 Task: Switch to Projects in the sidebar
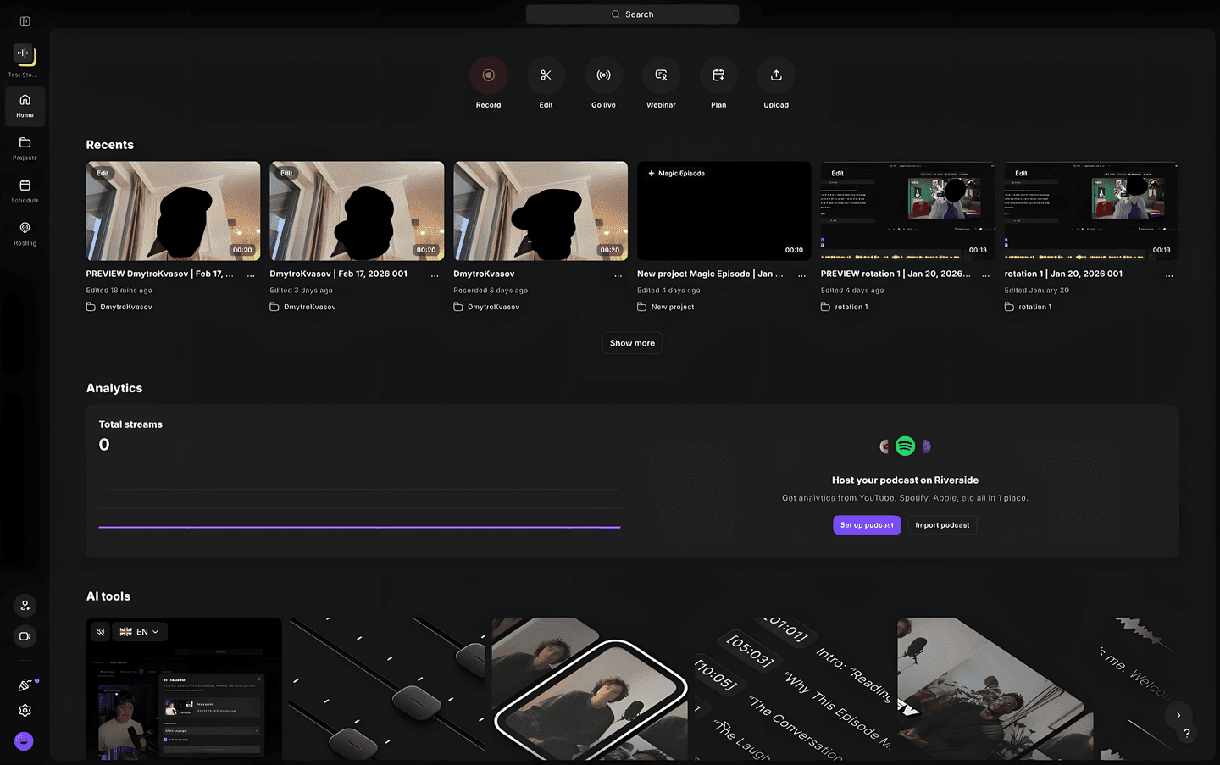pos(25,146)
